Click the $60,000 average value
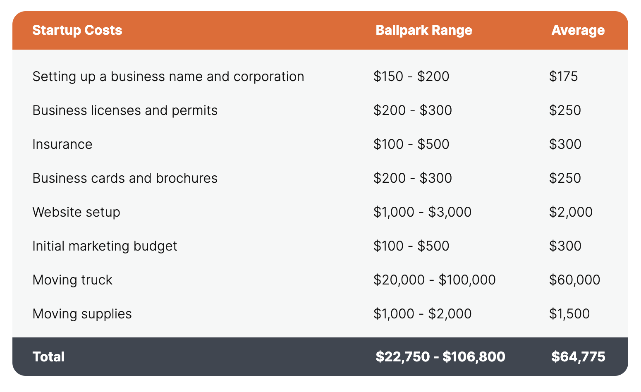This screenshot has width=641, height=392. 574,280
